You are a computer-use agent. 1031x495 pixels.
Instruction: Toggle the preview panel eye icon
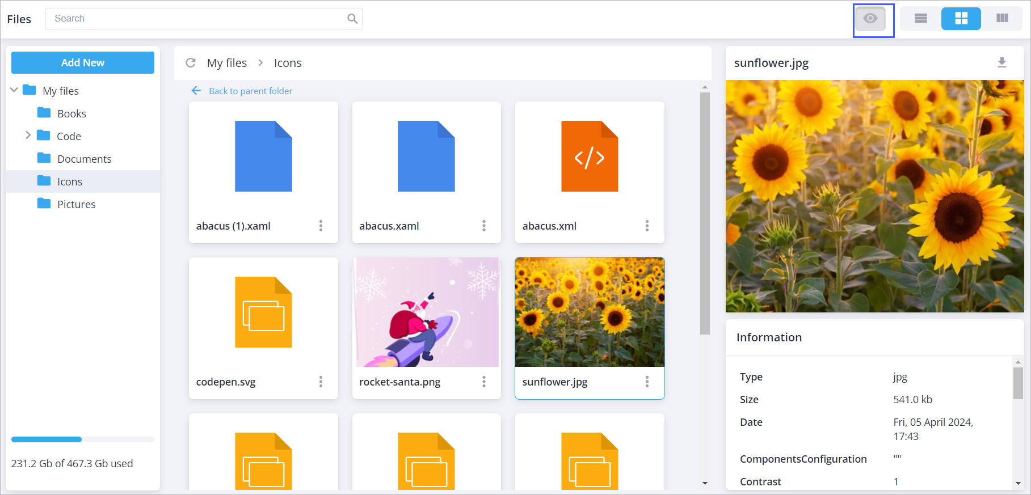pos(870,19)
